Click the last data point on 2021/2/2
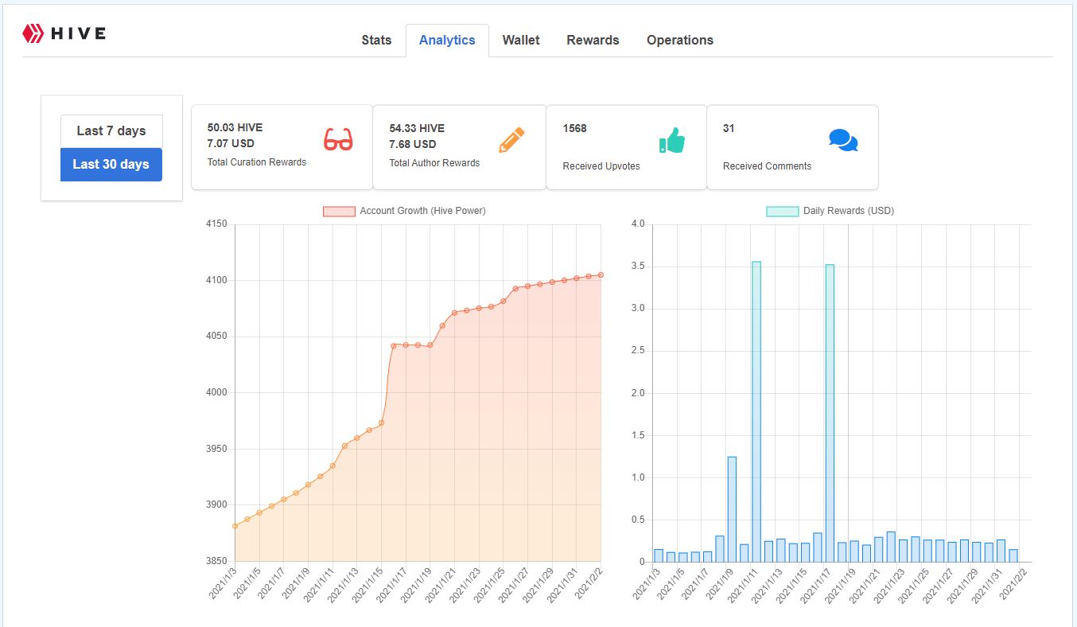 click(x=601, y=275)
